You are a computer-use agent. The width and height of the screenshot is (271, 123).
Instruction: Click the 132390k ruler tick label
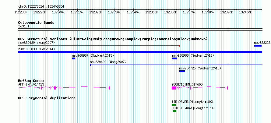227,12
